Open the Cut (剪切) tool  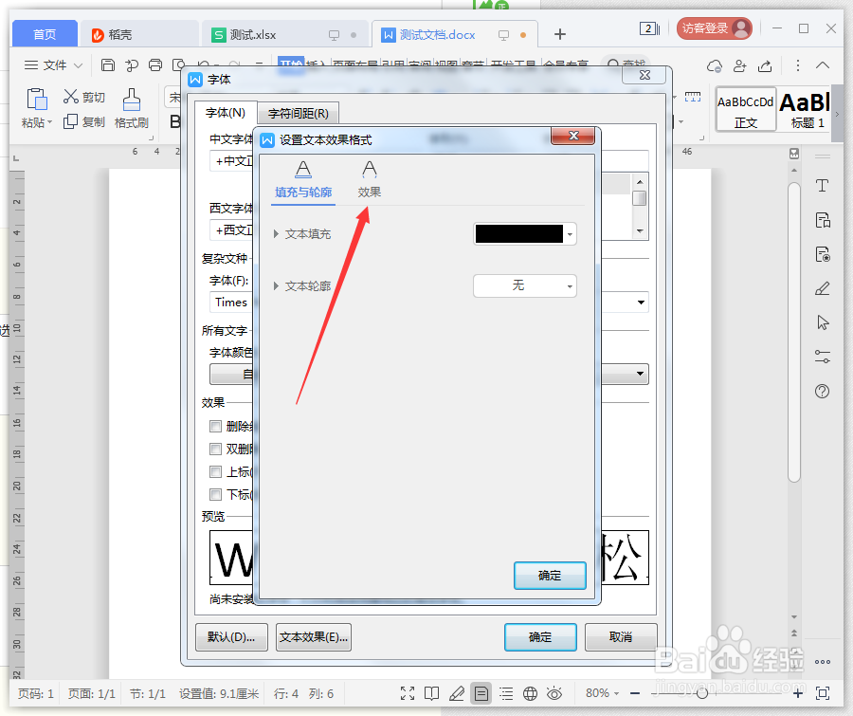pos(83,96)
